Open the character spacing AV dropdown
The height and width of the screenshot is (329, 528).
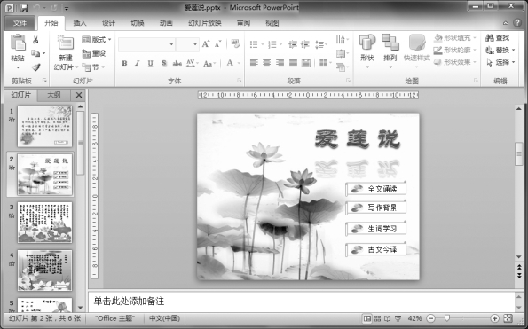(193, 63)
